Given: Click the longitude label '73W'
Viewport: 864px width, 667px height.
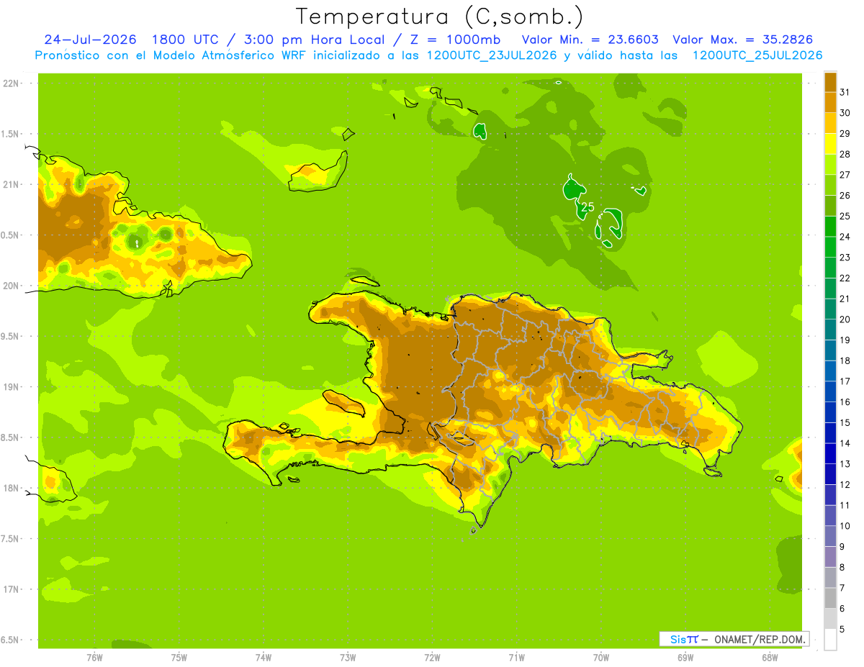Looking at the screenshot, I should click(348, 657).
